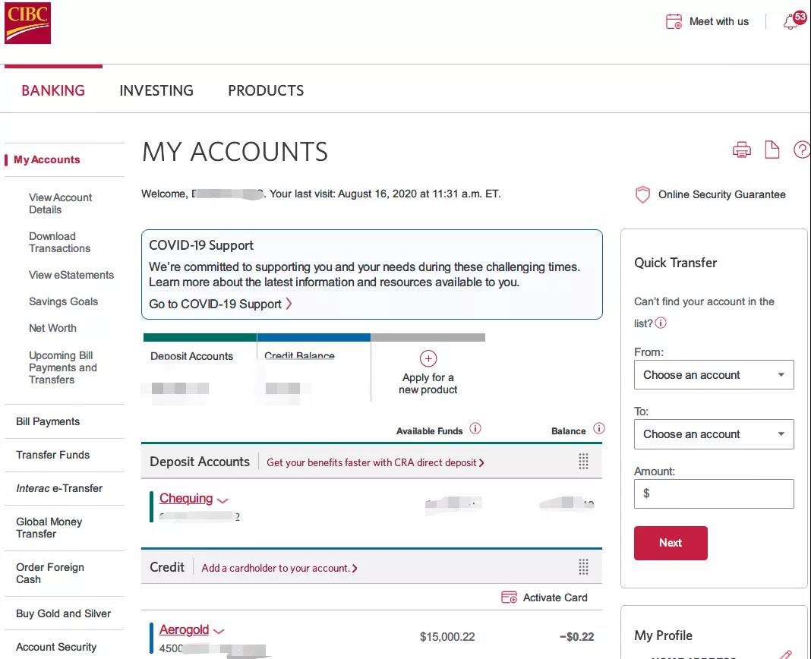
Task: Click the plus icon to apply for product
Action: pos(428,358)
